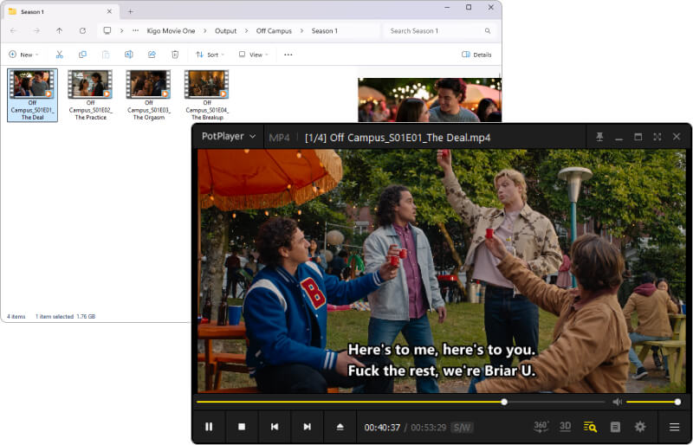Mute audio via PotPlayer speaker icon
Screen dimensions: 693x445
pyautogui.click(x=617, y=402)
